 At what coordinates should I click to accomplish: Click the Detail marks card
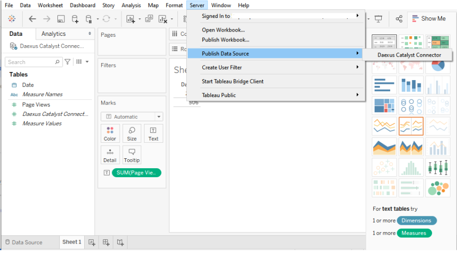point(110,156)
